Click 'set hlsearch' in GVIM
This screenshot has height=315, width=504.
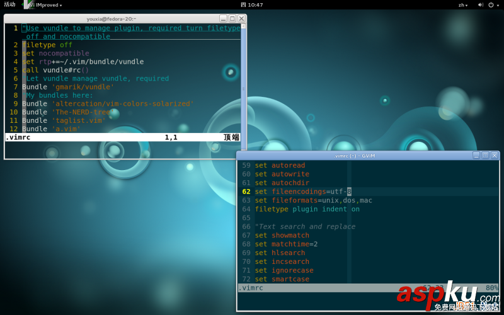(280, 253)
